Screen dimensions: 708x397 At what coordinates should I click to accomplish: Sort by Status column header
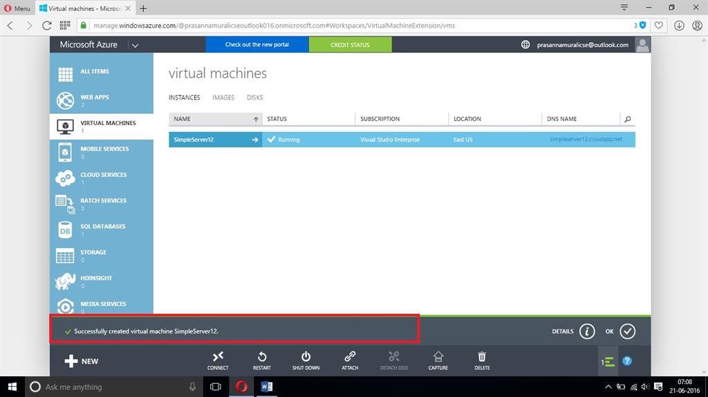[308, 119]
